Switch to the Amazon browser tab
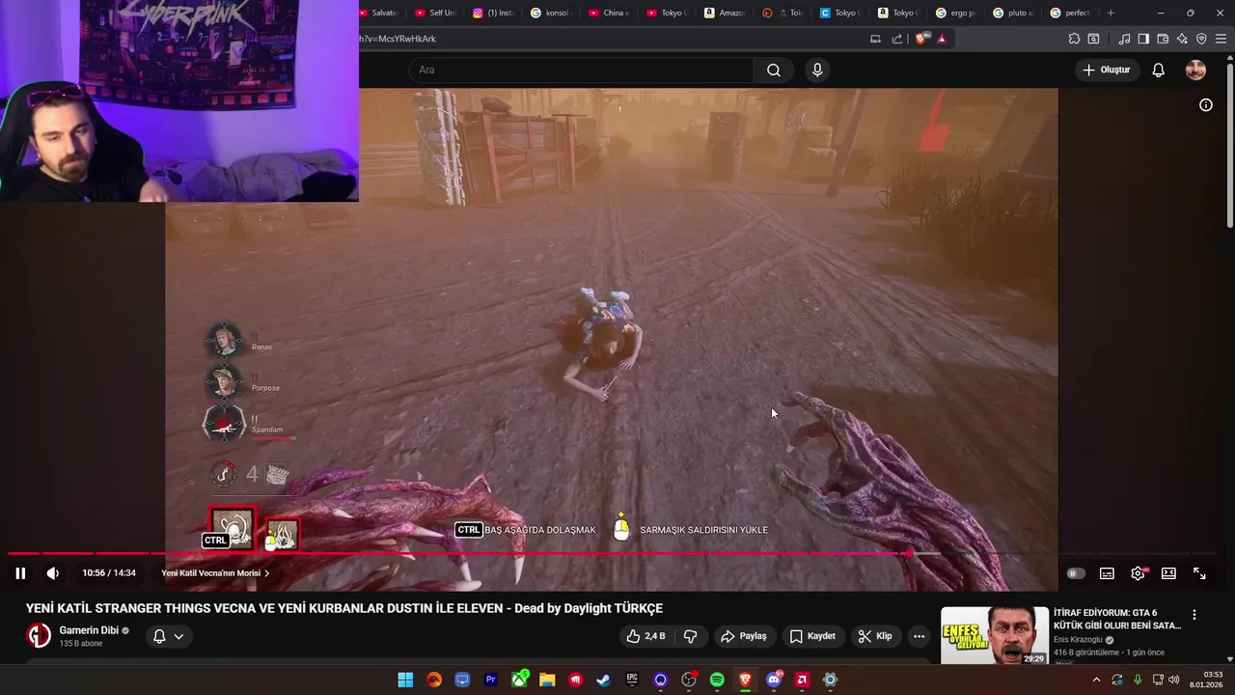 (726, 13)
